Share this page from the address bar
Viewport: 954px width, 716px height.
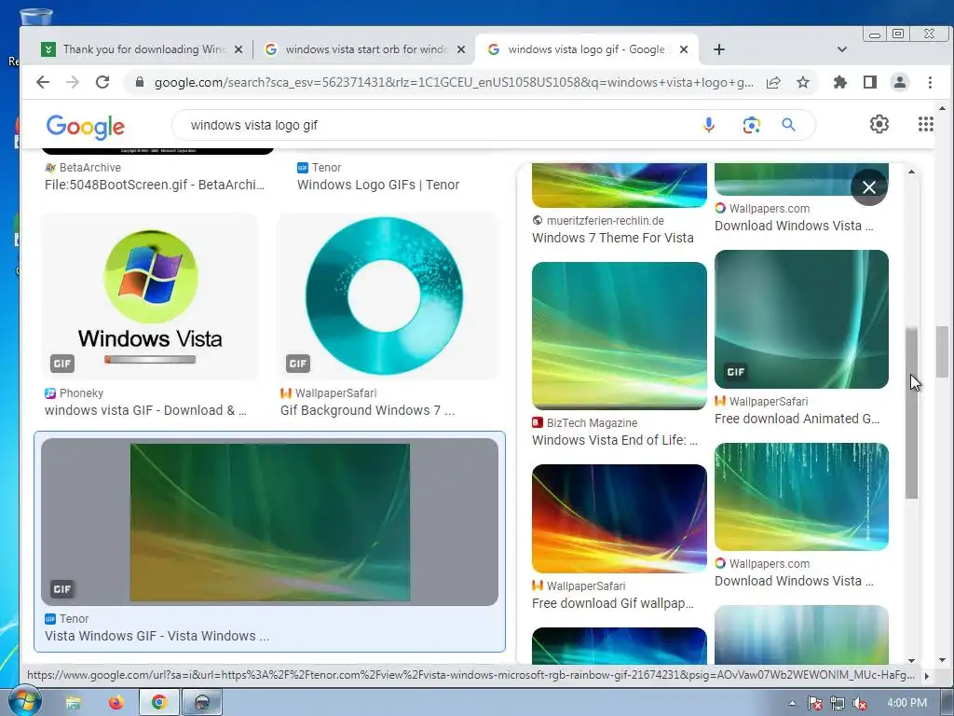(773, 82)
